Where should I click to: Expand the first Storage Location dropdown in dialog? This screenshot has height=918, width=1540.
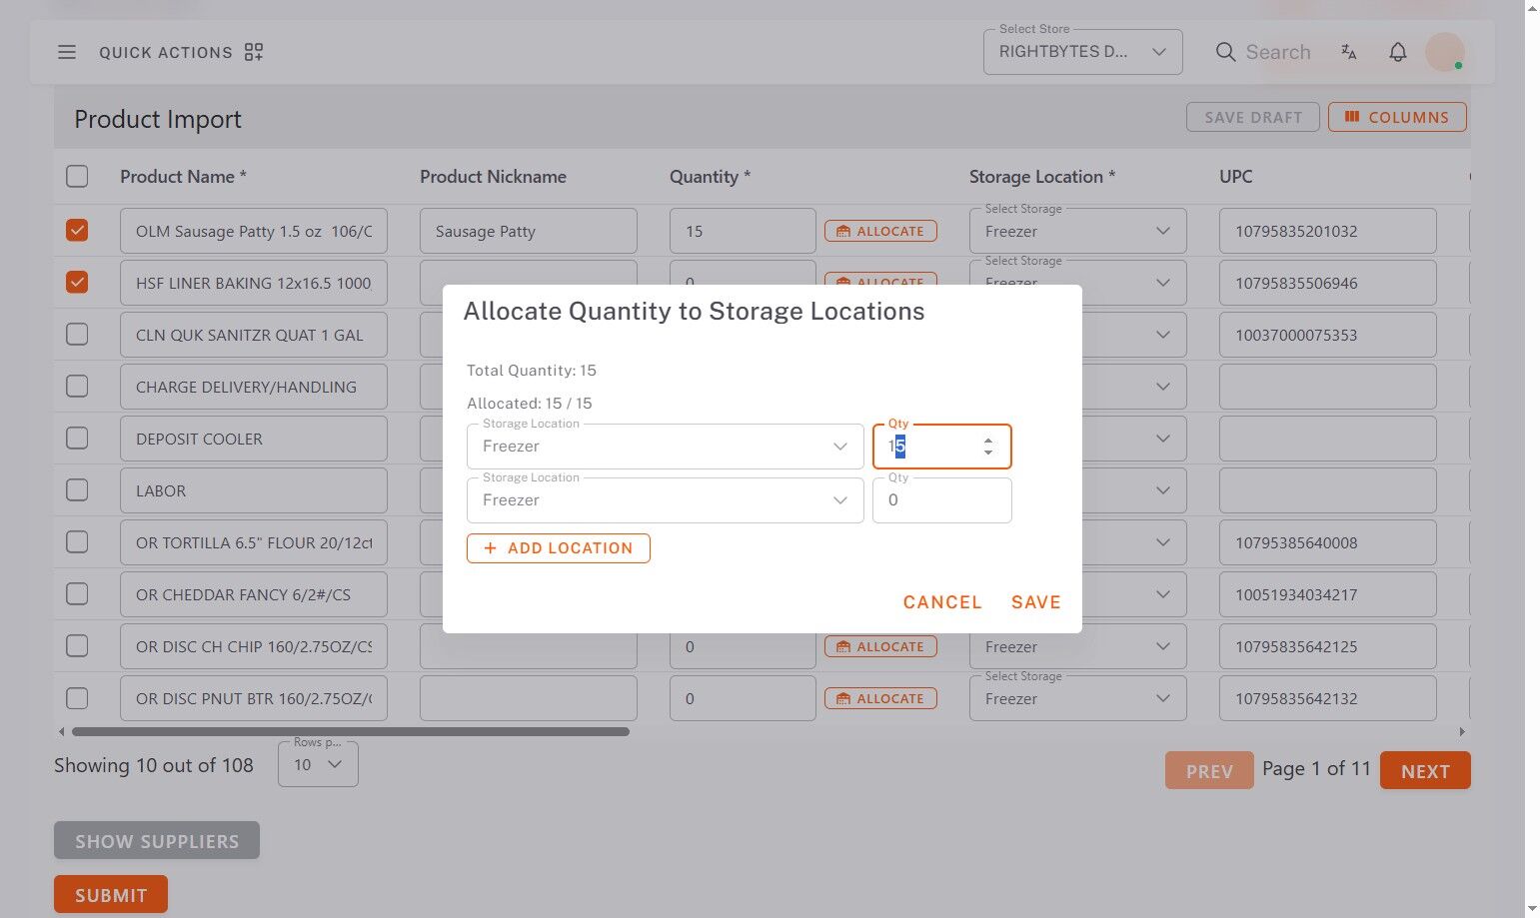665,447
